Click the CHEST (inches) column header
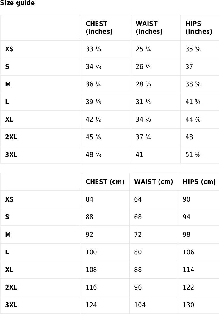219x314 pixels. click(x=99, y=28)
